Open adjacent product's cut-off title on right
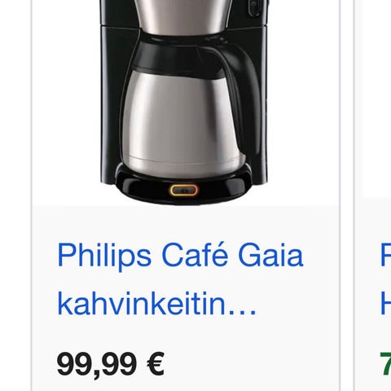The width and height of the screenshot is (391, 391). point(385,279)
